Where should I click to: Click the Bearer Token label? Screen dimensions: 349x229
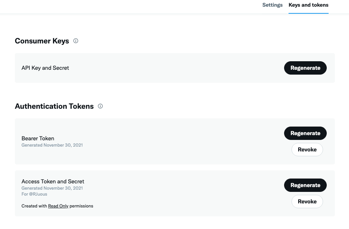(x=38, y=138)
